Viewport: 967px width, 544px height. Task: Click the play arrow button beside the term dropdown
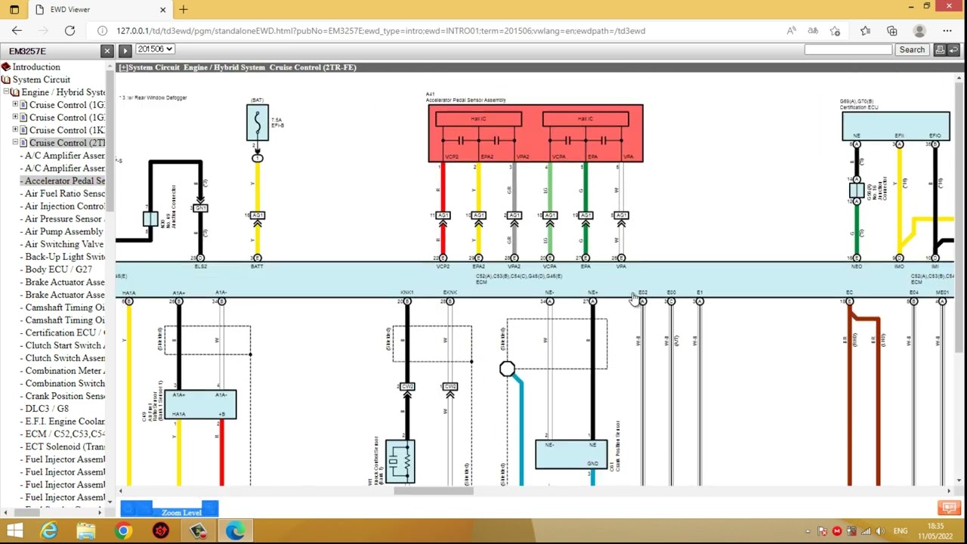[x=125, y=51]
